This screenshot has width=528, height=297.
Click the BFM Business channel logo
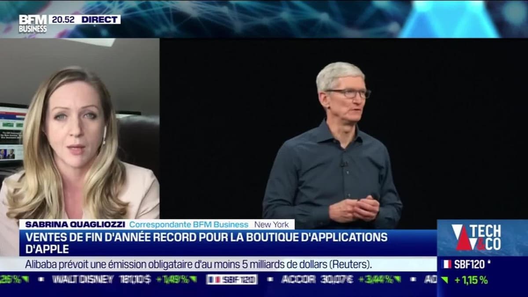33,24
